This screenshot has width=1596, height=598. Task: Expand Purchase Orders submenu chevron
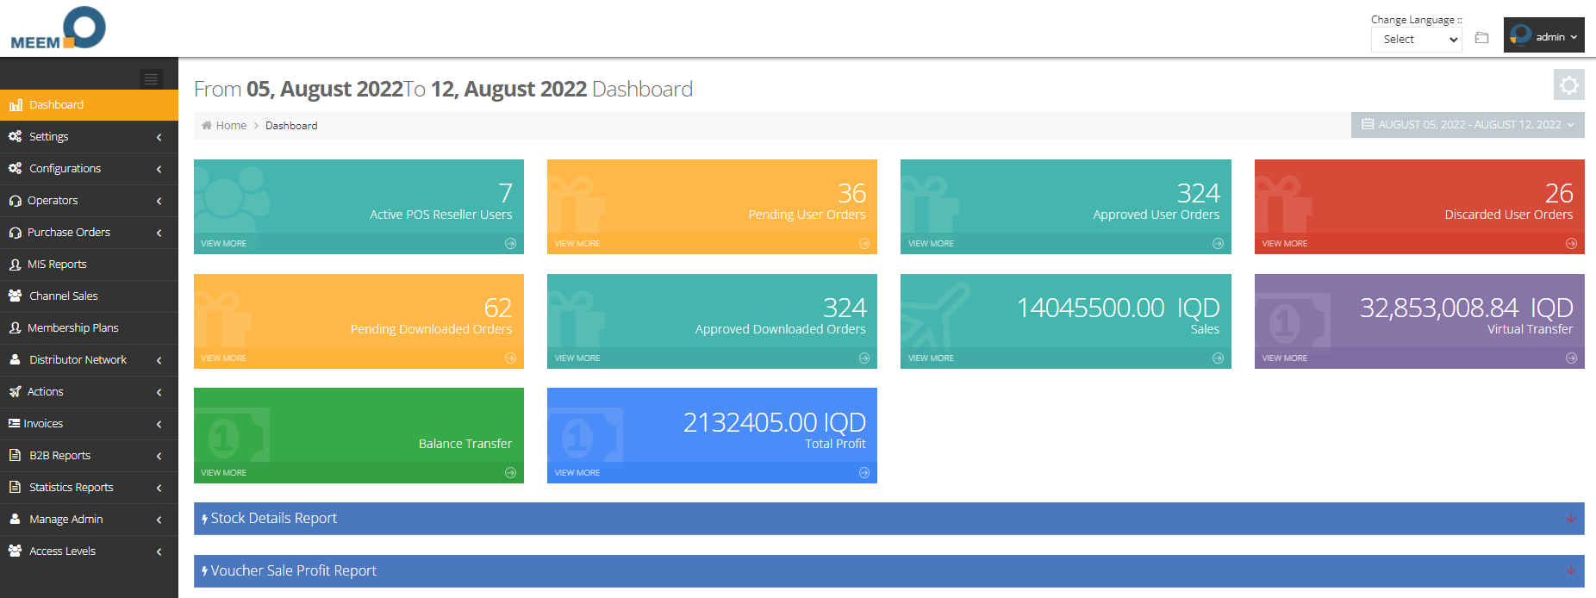tap(159, 234)
